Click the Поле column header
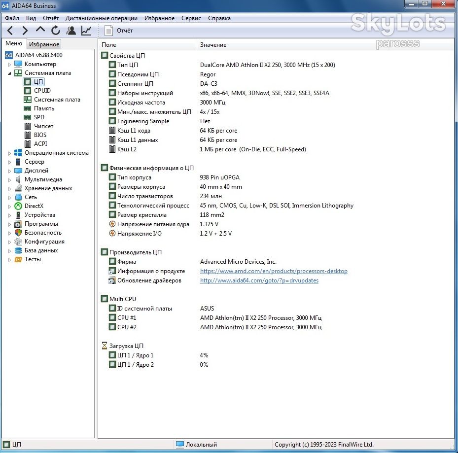Viewport: 458px width, 453px height. tap(147, 45)
